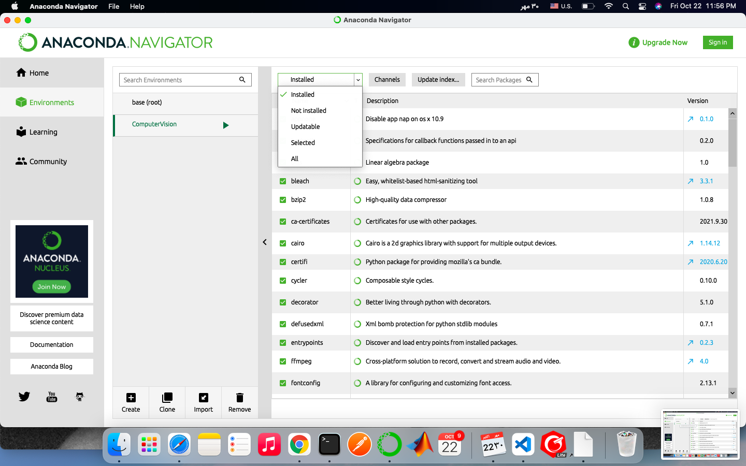This screenshot has width=746, height=466.
Task: Click the Anaconda Navigator logo
Action: [x=116, y=42]
